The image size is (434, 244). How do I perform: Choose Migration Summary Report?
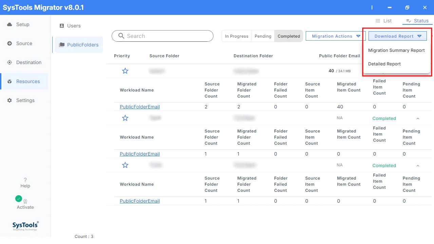(x=396, y=50)
